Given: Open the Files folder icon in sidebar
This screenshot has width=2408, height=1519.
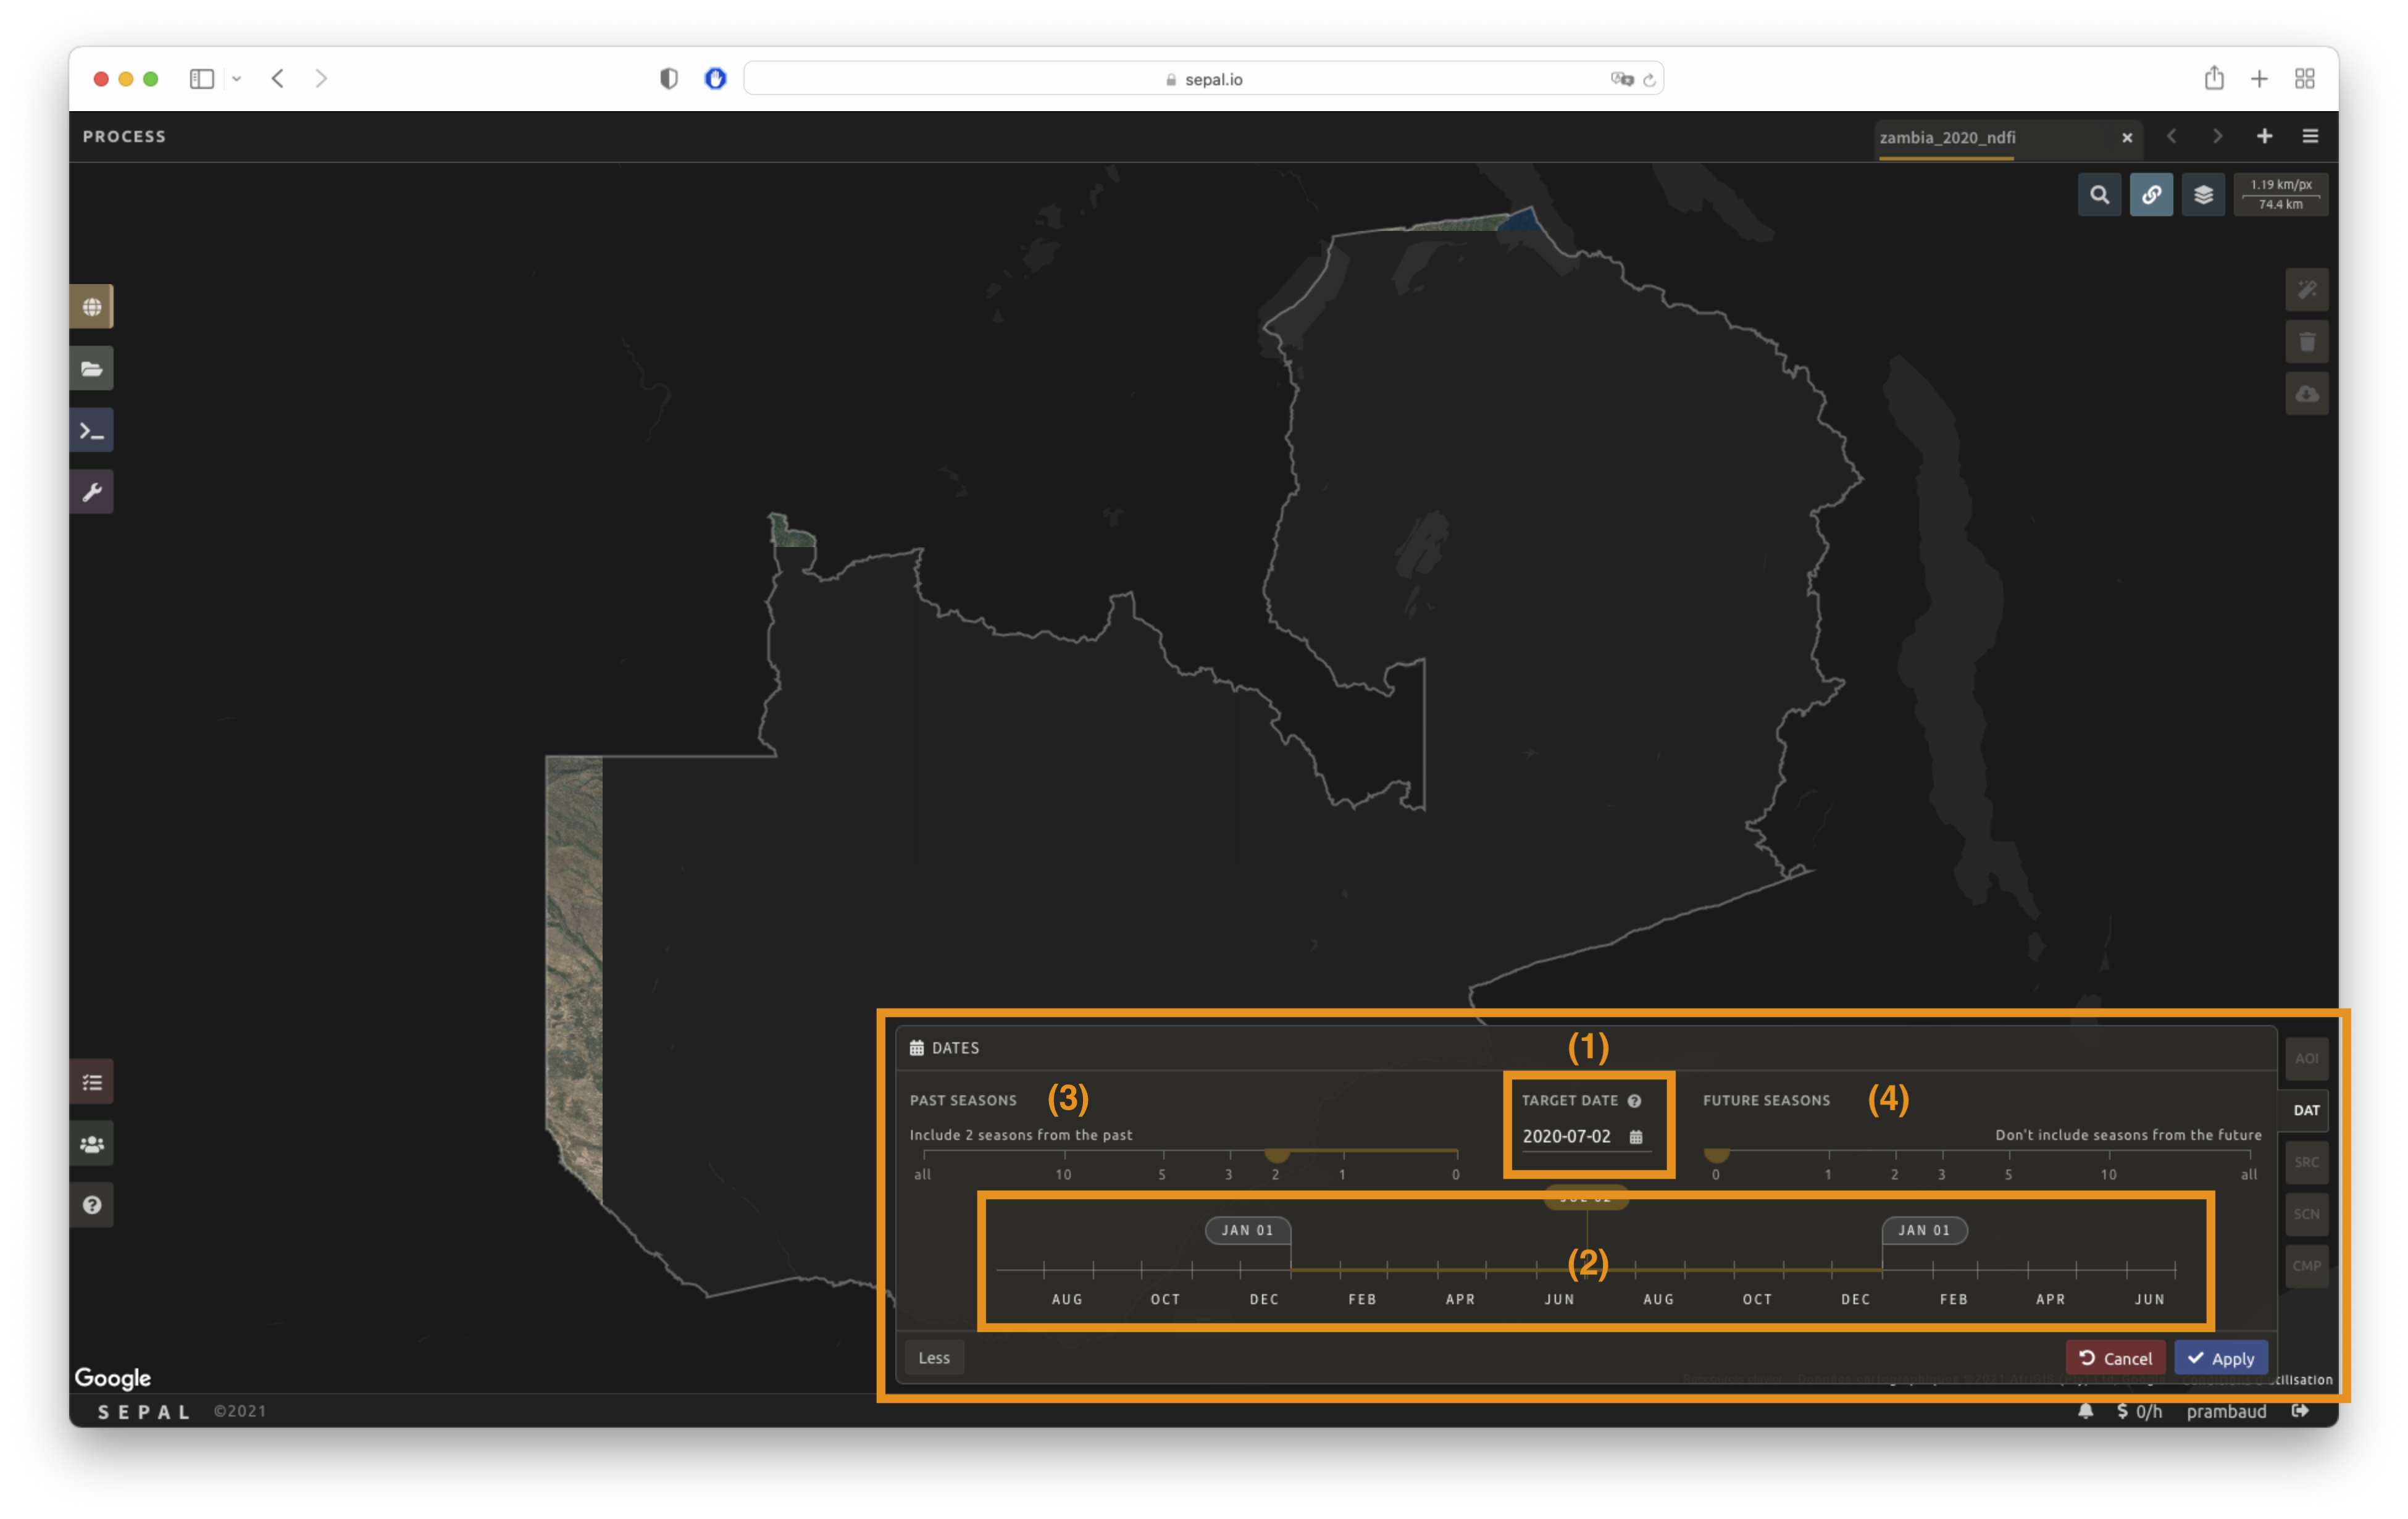Looking at the screenshot, I should click(x=91, y=369).
